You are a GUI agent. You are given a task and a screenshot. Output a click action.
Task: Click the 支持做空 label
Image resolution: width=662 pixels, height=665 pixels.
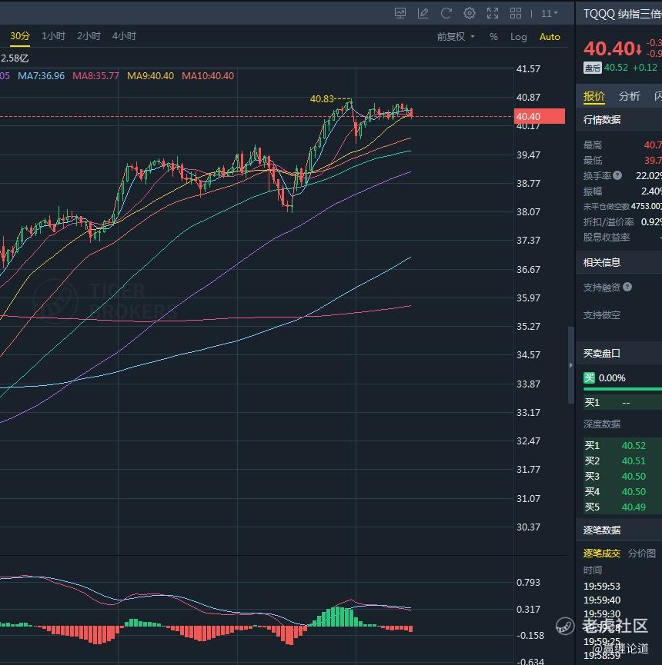[x=602, y=314]
